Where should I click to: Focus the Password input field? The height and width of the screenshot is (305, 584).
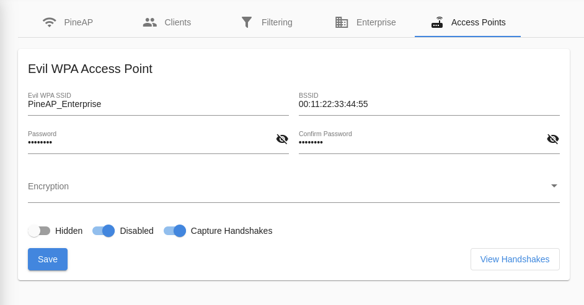point(151,142)
